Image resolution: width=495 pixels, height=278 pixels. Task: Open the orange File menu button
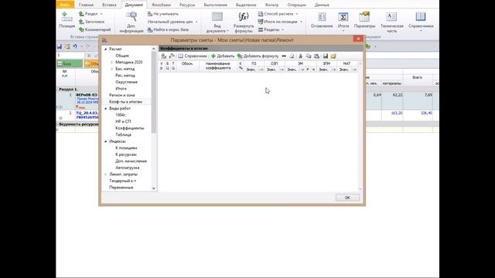[65, 5]
